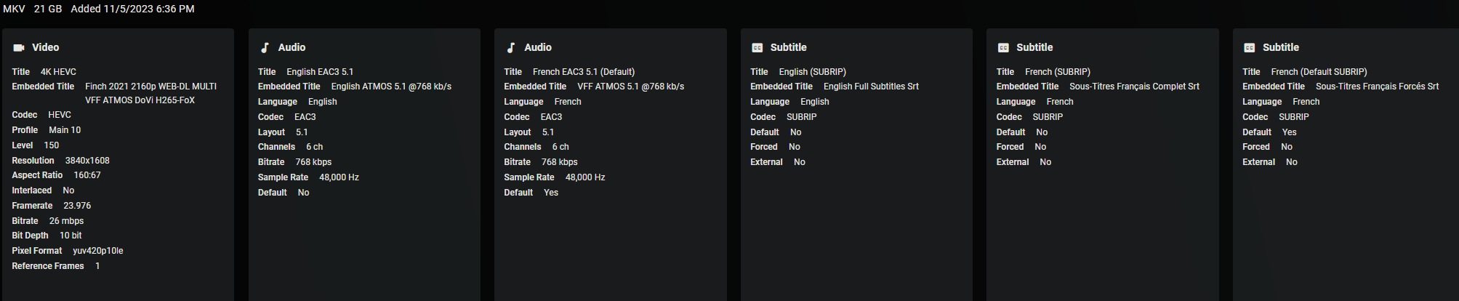
Task: Click the MKV container label
Action: (x=14, y=9)
